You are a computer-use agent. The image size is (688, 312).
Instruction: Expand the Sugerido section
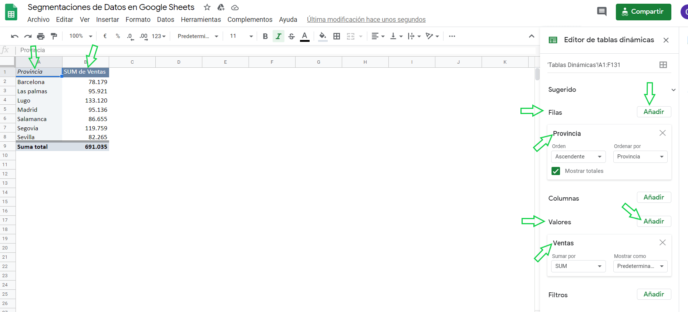click(x=674, y=90)
